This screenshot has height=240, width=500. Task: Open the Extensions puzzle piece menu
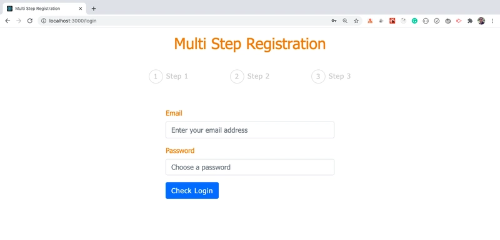click(x=470, y=21)
